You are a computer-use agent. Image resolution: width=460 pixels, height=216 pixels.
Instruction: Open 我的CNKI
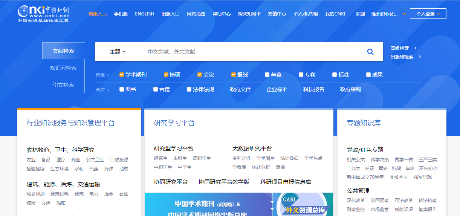[x=335, y=14]
